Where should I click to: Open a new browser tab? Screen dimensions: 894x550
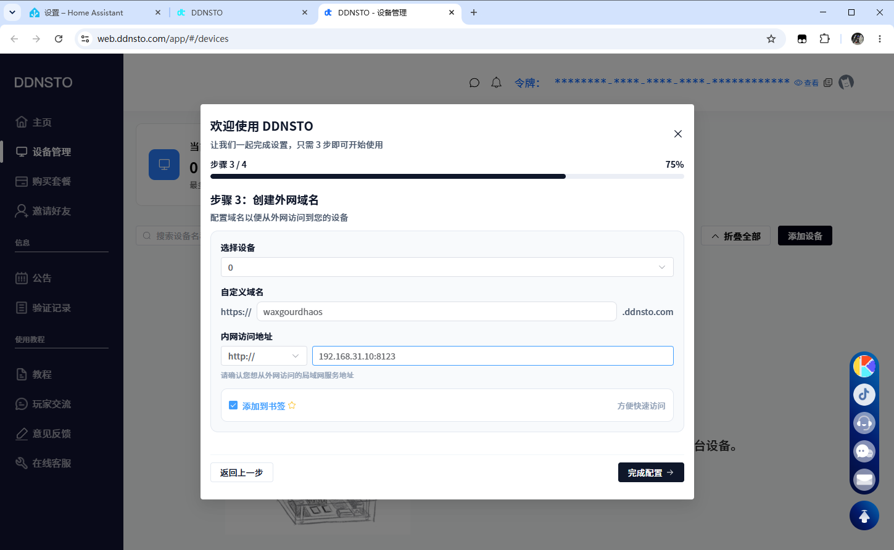tap(474, 12)
